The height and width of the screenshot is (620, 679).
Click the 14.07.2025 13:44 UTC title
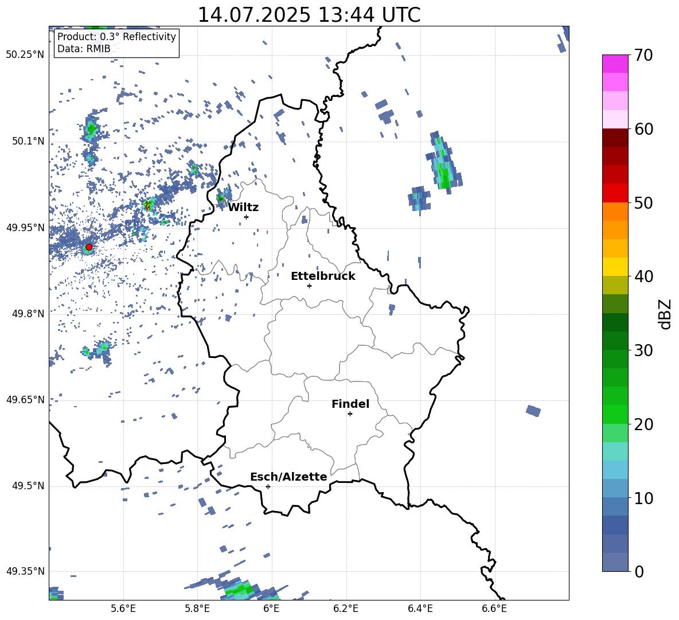coord(309,15)
